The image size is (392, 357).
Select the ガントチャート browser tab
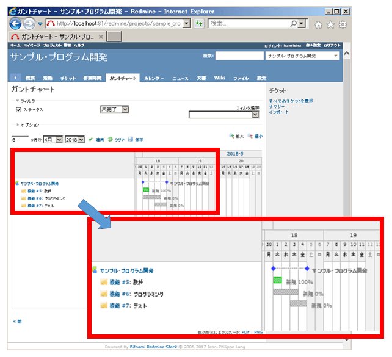[x=57, y=37]
